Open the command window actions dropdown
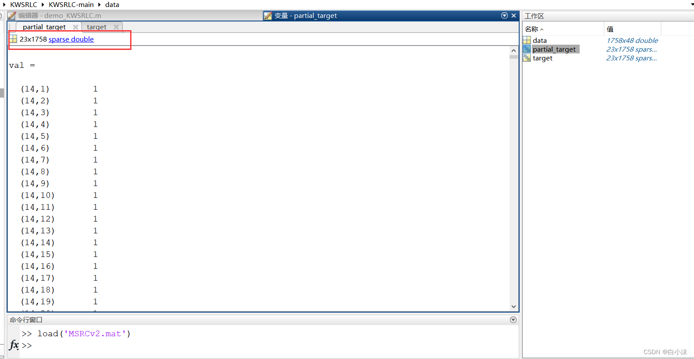The height and width of the screenshot is (359, 694). click(513, 320)
